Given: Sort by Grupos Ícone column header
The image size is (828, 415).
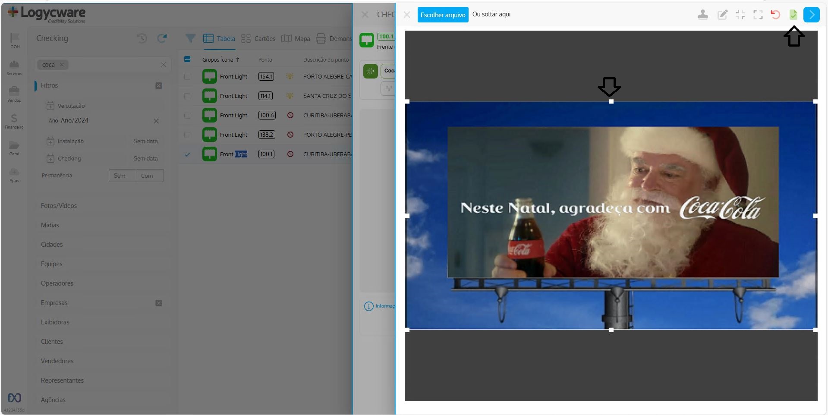Looking at the screenshot, I should tap(220, 60).
